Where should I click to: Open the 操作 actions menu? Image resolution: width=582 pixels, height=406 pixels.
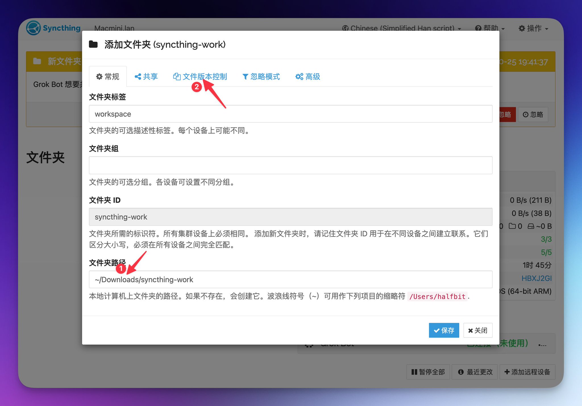[533, 28]
